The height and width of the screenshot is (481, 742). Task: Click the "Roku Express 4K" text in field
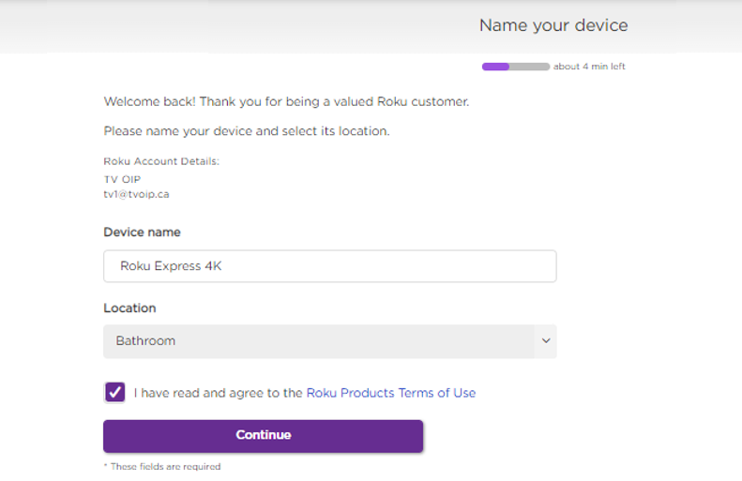coord(171,266)
